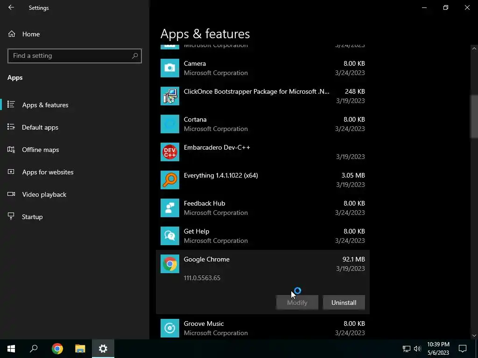Open the notification center icon
Viewport: 478px width, 358px height.
click(x=463, y=349)
